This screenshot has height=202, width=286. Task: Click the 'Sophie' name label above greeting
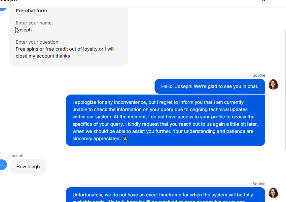click(x=259, y=75)
